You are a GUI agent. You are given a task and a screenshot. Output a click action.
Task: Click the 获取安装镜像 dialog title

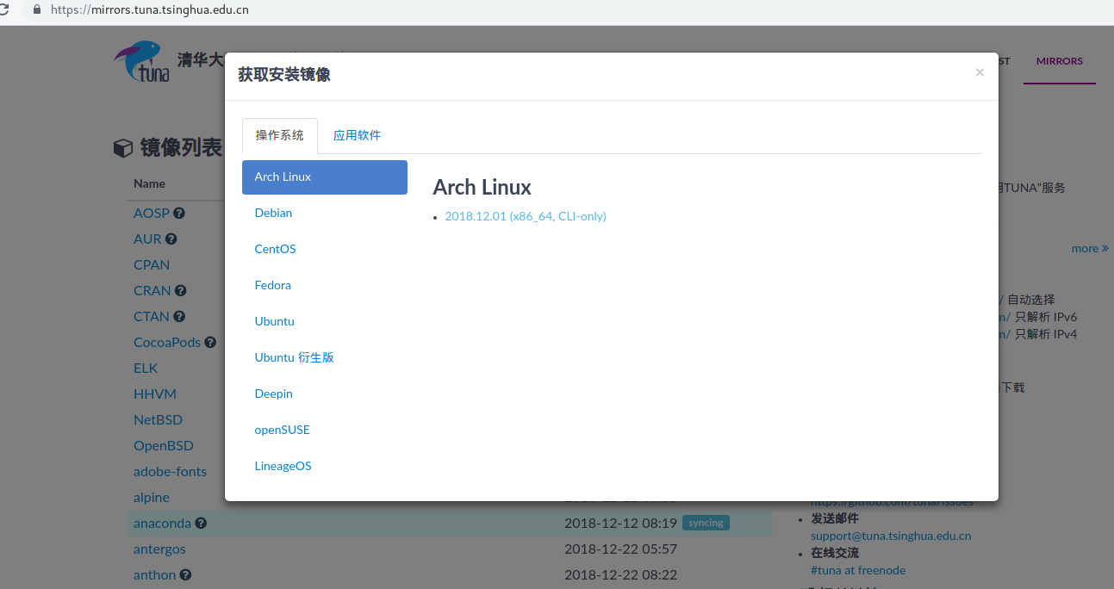click(x=284, y=75)
